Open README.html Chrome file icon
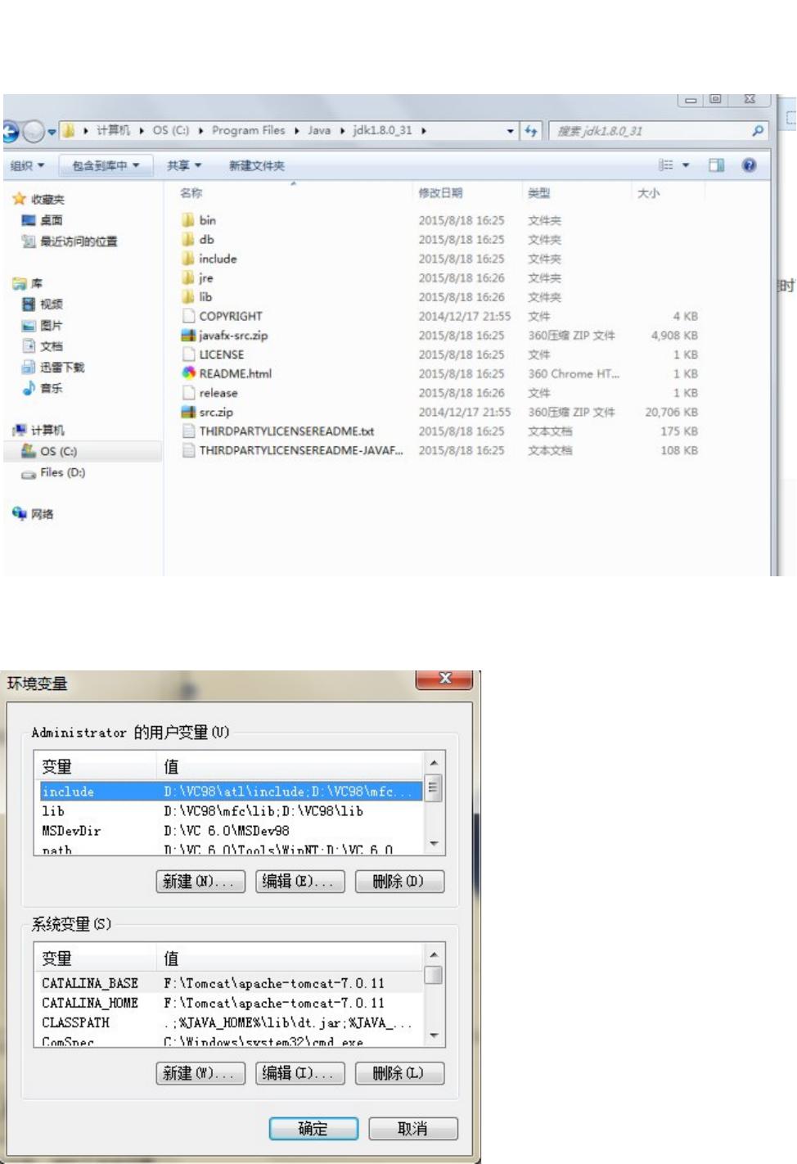The image size is (797, 1164). coord(189,373)
